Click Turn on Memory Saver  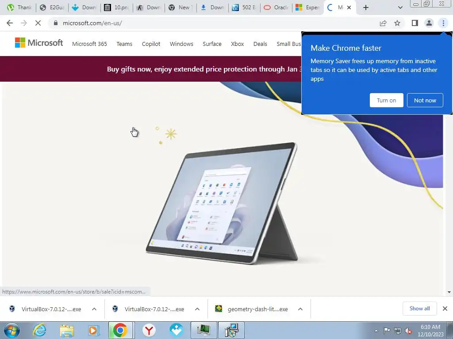(x=386, y=100)
